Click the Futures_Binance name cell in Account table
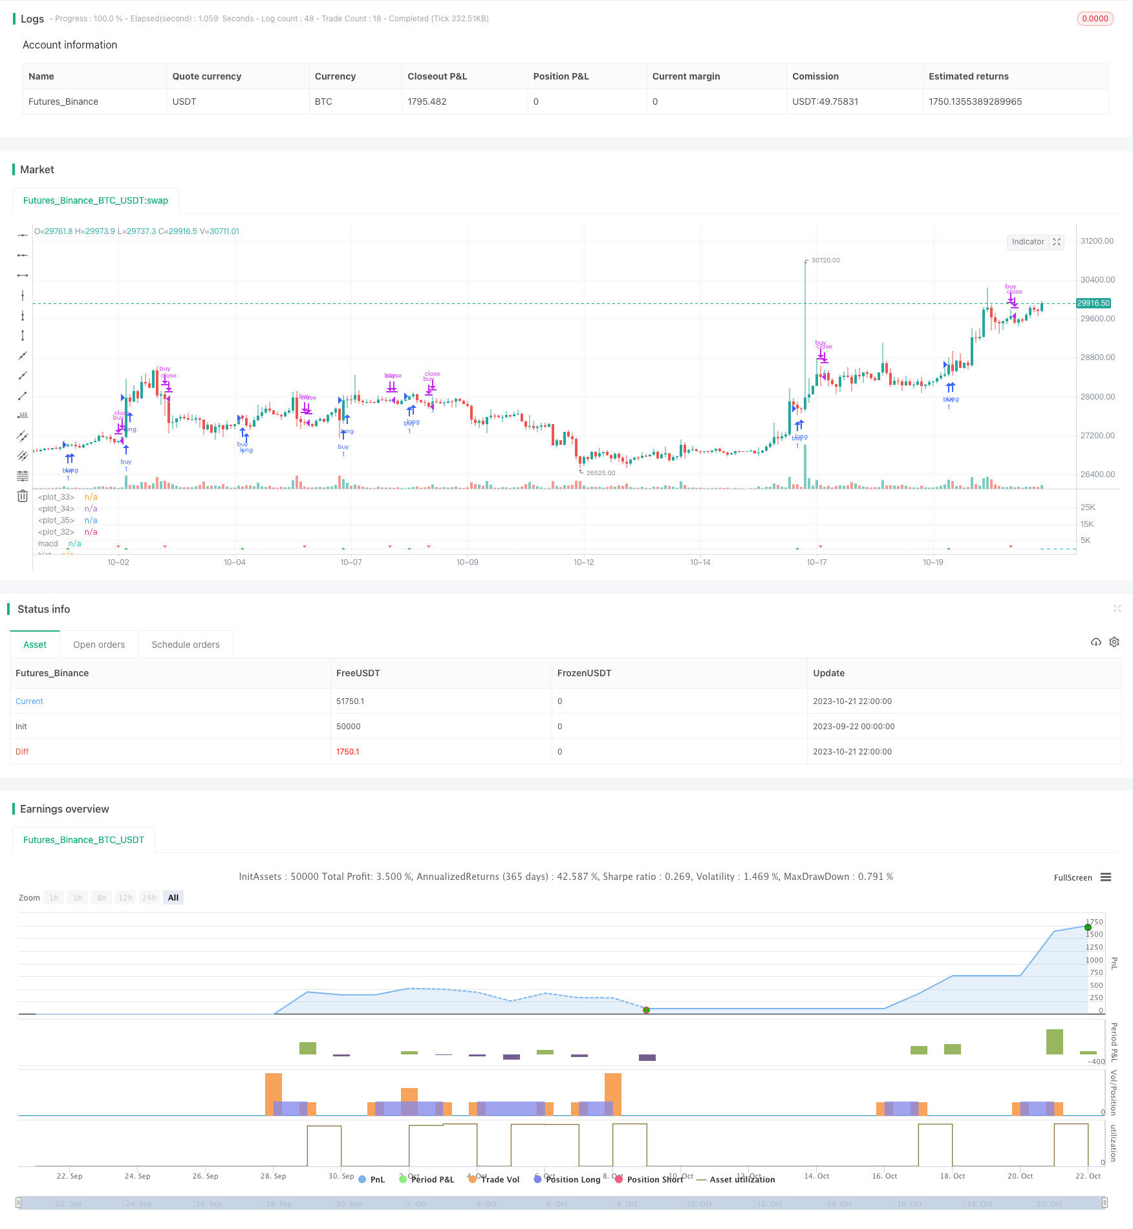 tap(63, 102)
